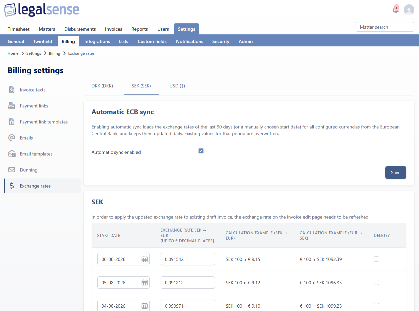Open calendar picker for 04-08-2026
This screenshot has height=311, width=419.
(x=144, y=306)
